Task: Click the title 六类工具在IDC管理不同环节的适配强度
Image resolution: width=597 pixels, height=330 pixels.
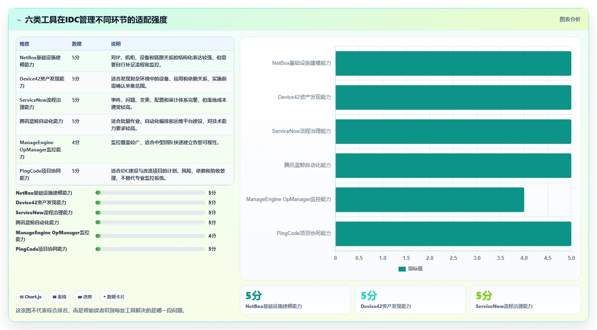Action: (96, 20)
